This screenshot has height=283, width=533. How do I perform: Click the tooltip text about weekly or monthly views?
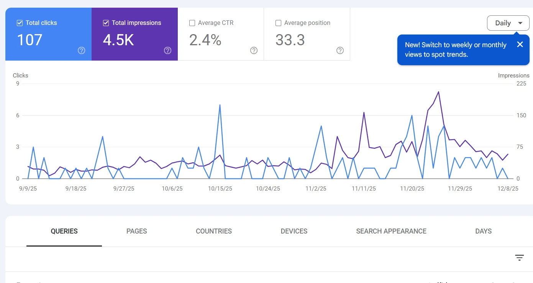(456, 49)
